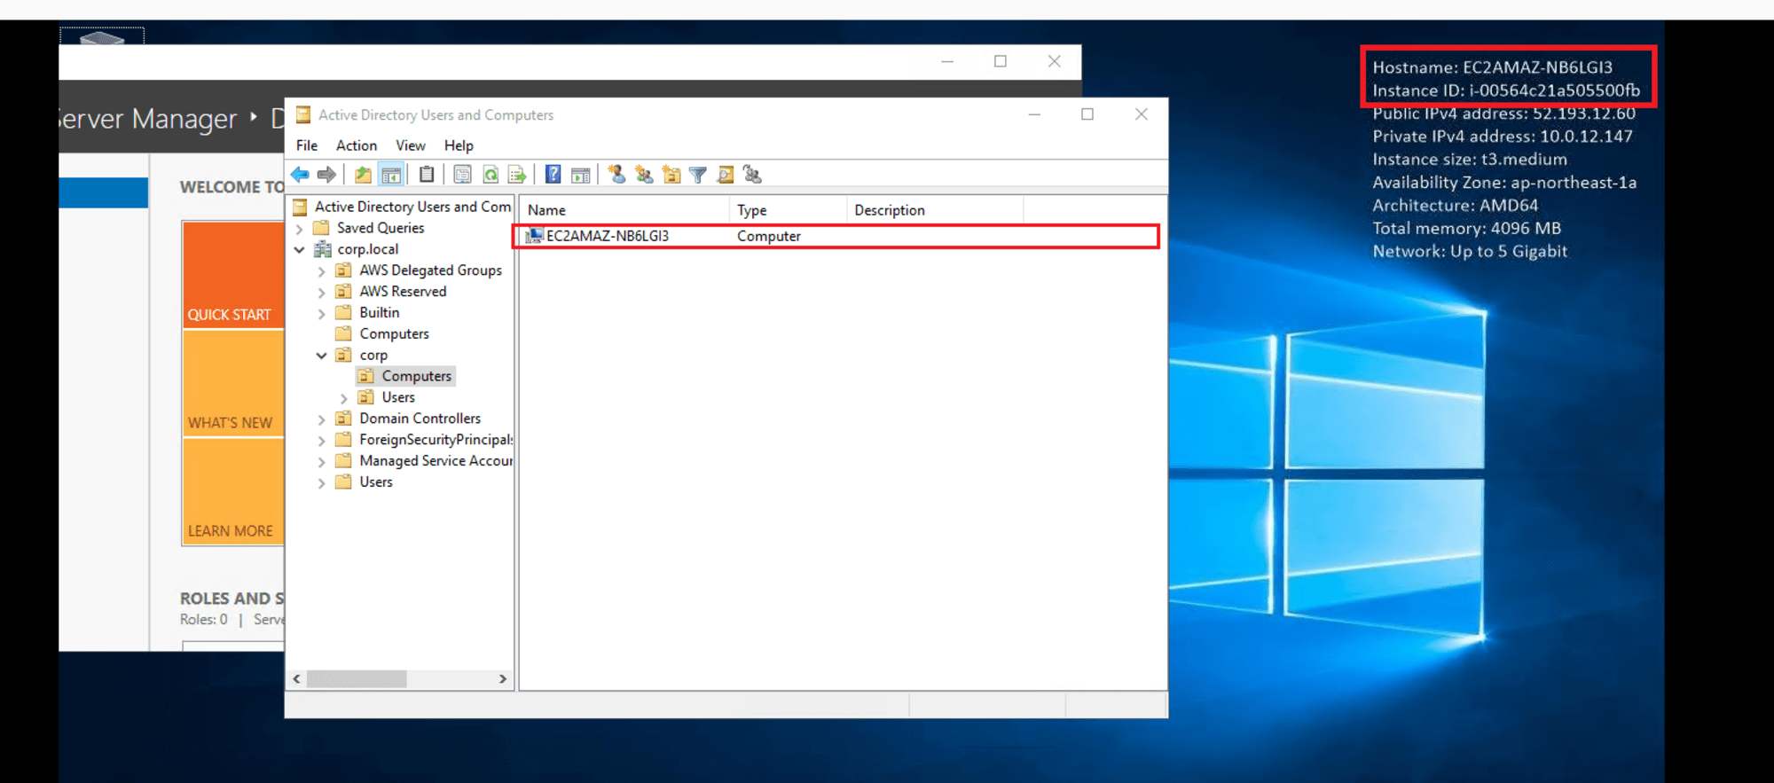Select Domain Controllers OU
This screenshot has width=1774, height=783.
click(x=420, y=419)
